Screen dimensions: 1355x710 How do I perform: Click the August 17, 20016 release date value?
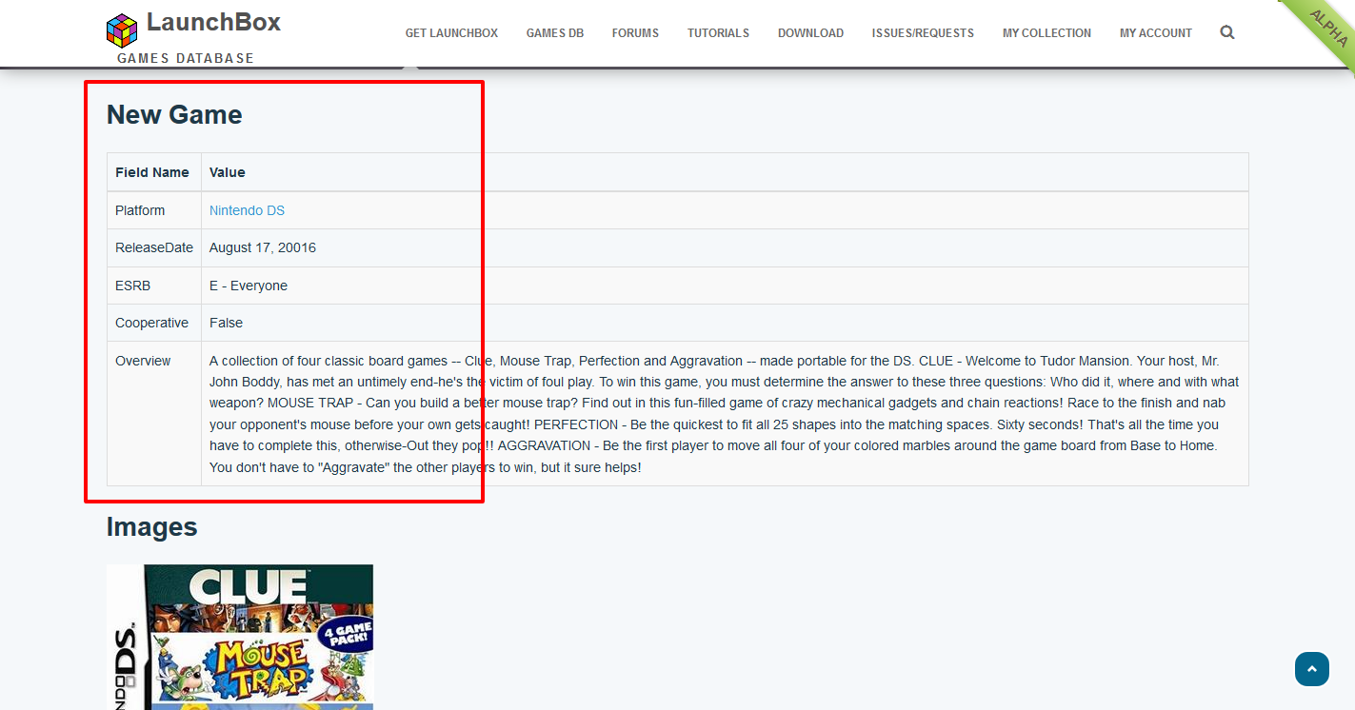pyautogui.click(x=263, y=247)
